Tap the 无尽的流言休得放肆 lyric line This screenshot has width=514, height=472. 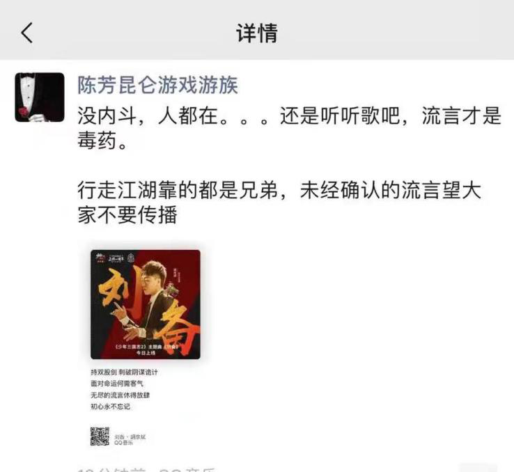point(120,395)
